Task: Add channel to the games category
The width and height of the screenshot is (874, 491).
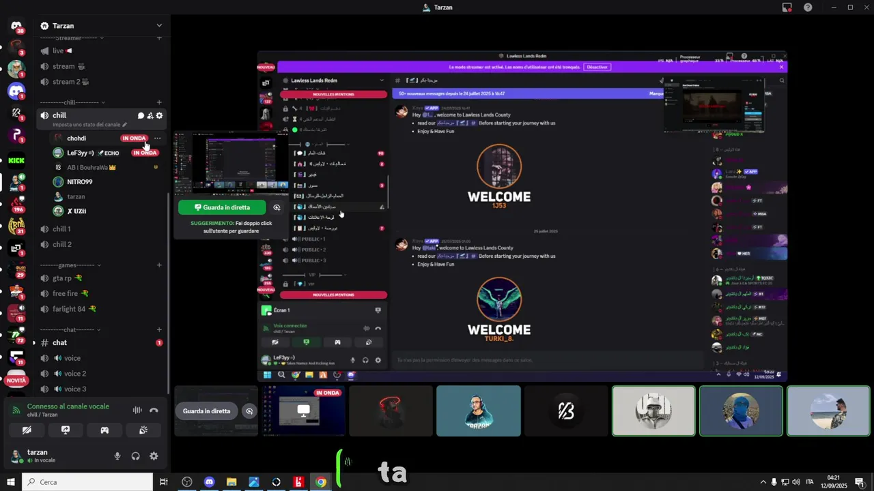Action: pos(159,265)
